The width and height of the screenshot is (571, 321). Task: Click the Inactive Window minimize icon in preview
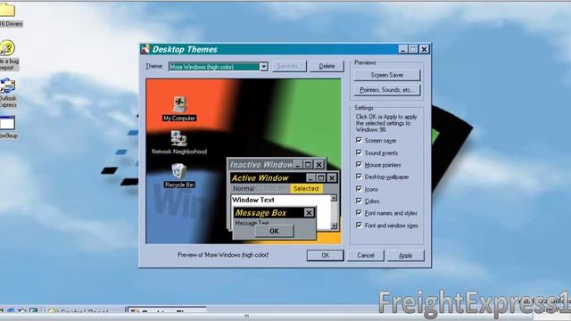pyautogui.click(x=298, y=164)
